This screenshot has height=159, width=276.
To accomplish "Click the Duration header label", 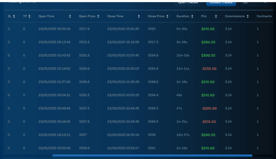I will 183,16.
